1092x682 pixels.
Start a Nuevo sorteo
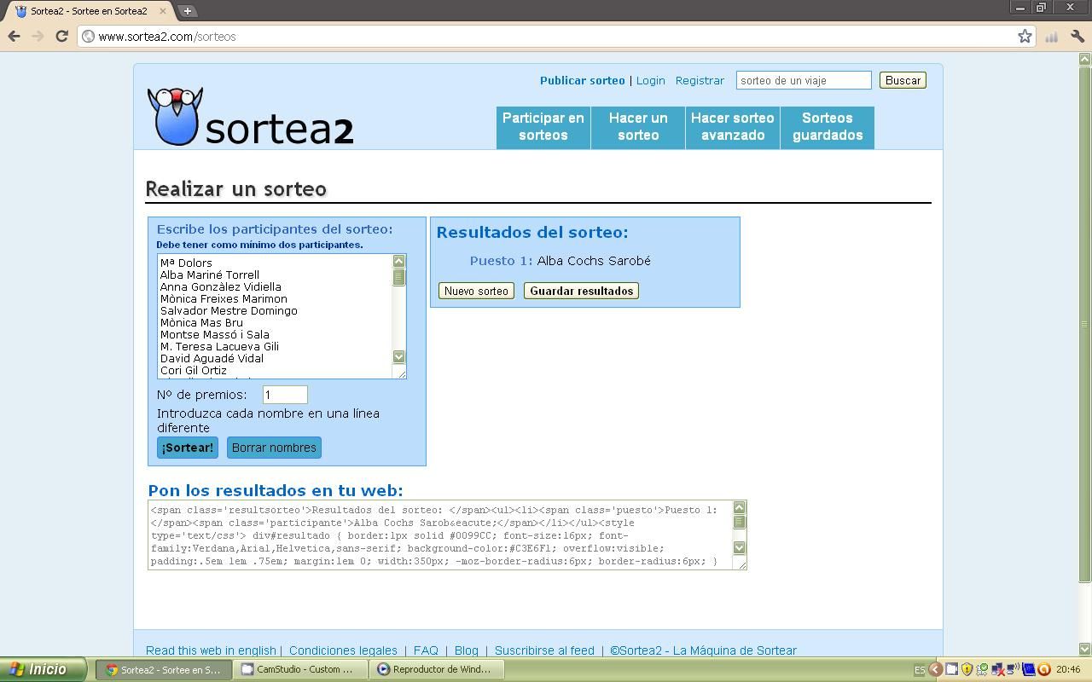point(476,291)
